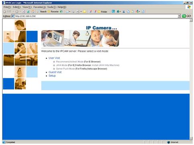Click the Home icon in toolbar
The width and height of the screenshot is (194, 145).
point(33,12)
